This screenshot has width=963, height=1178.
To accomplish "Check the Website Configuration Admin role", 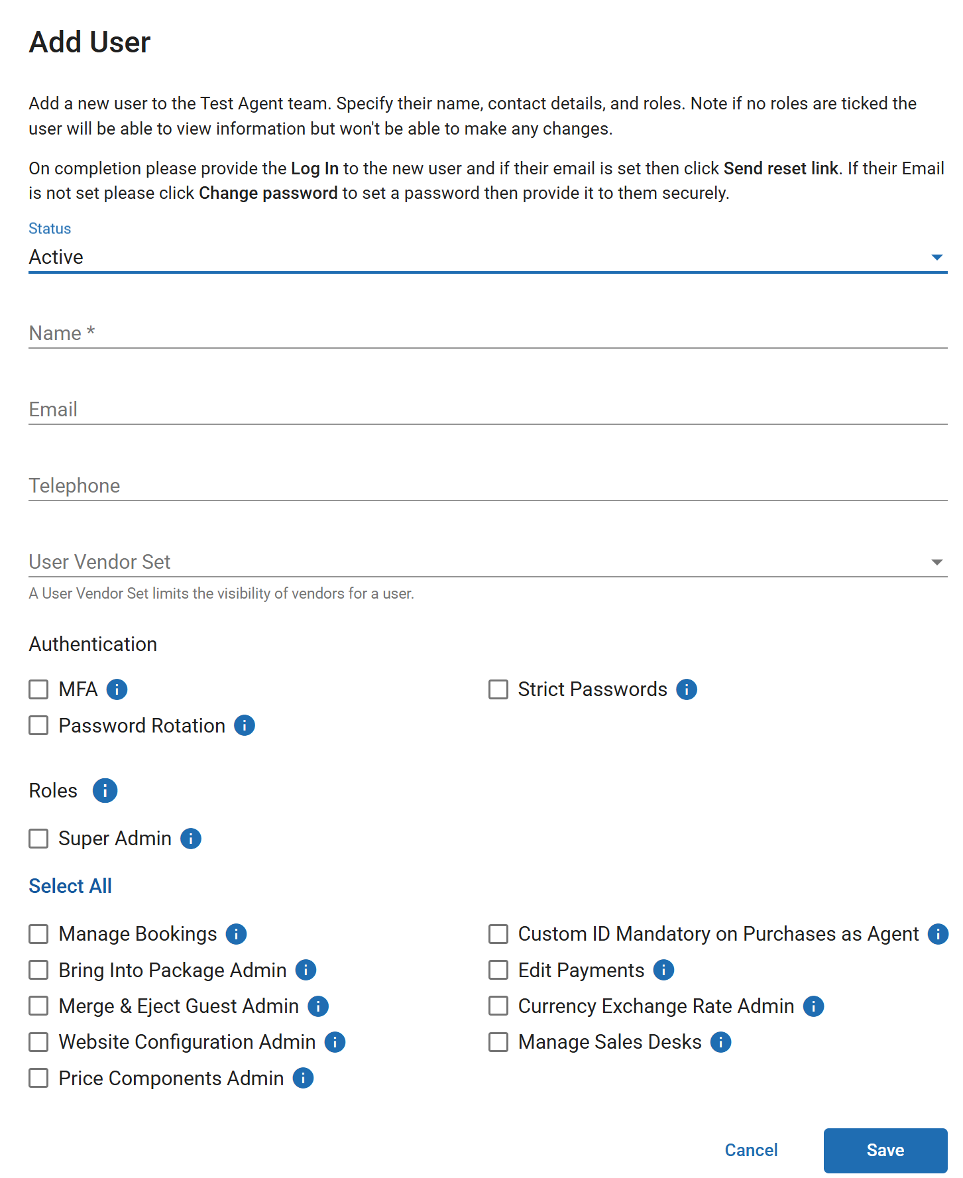I will (x=38, y=1042).
